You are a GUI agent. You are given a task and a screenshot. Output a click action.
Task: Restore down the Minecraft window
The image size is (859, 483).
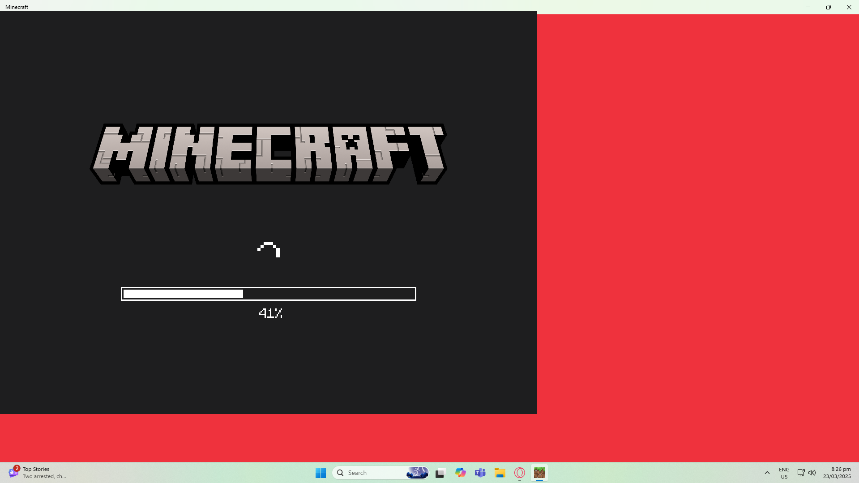point(828,7)
